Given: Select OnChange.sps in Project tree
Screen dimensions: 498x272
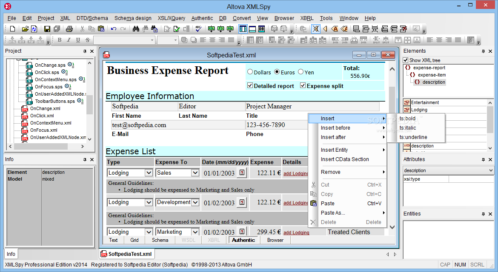Looking at the screenshot, I should click(x=50, y=65).
